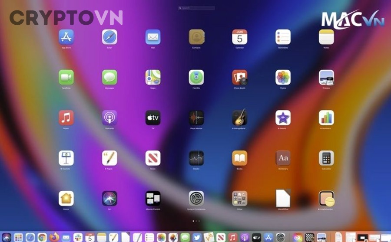This screenshot has height=242, width=391.
Task: Open Mail from the Dock
Action: tap(66, 238)
